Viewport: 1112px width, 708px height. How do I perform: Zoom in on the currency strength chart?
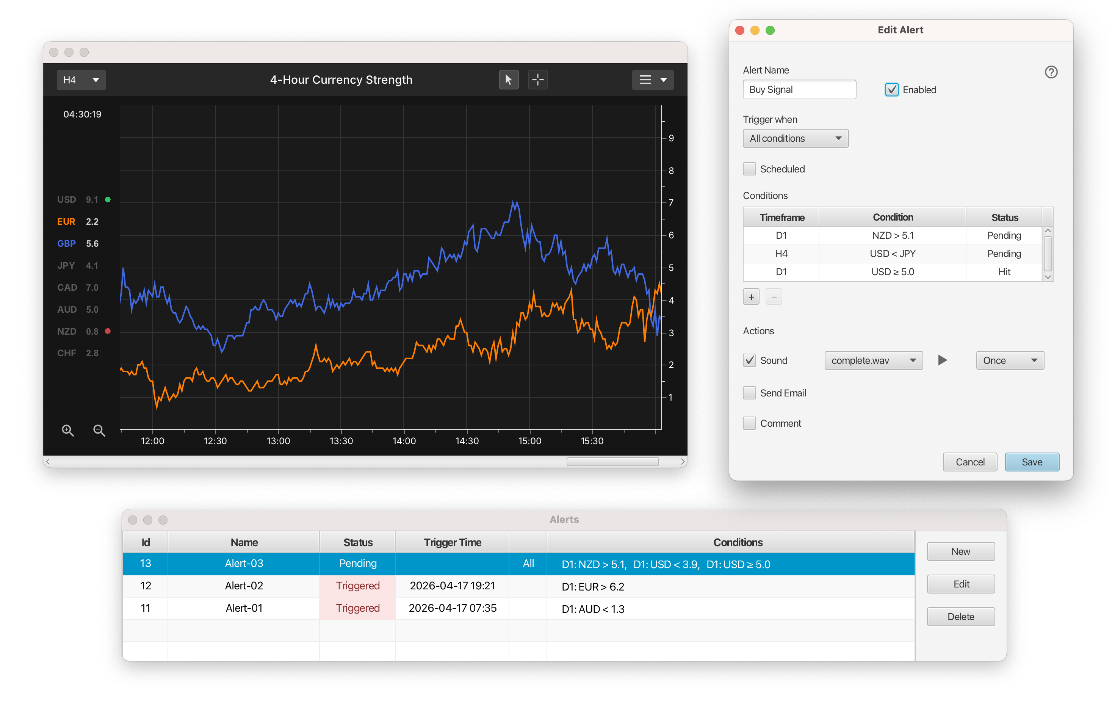click(68, 431)
